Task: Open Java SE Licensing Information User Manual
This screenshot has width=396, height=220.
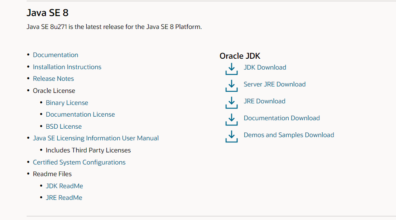Action: (x=96, y=138)
